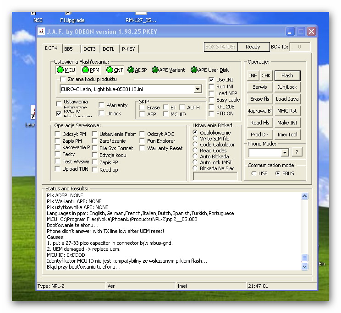Select Read Codes radio option
This screenshot has height=313, width=341.
point(195,151)
